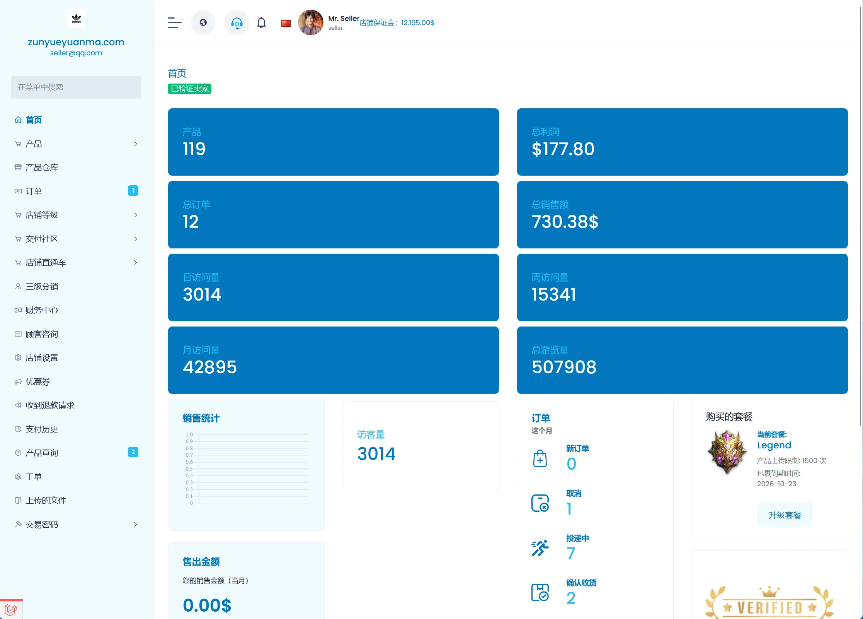Click the cancelled orders icon
Viewport: 863px width, 619px height.
click(x=540, y=503)
